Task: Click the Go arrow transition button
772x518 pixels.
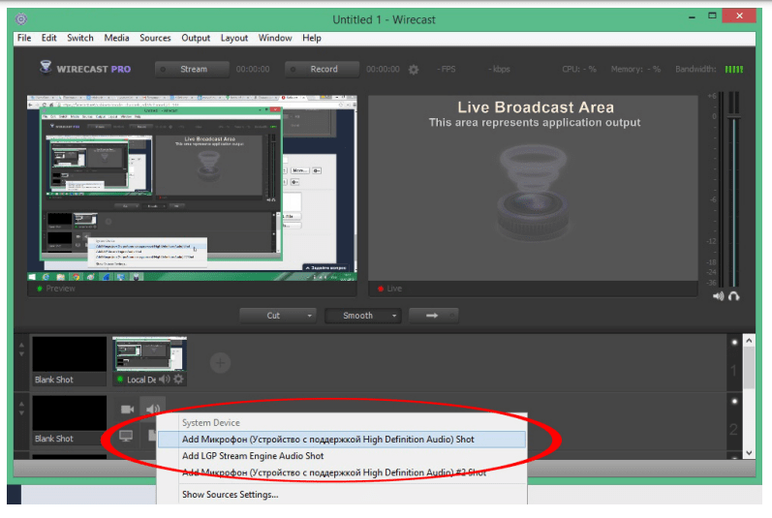Action: 433,316
